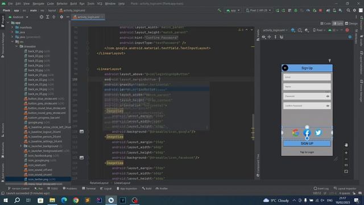Hide the Project panel with minus icon

coord(68,17)
